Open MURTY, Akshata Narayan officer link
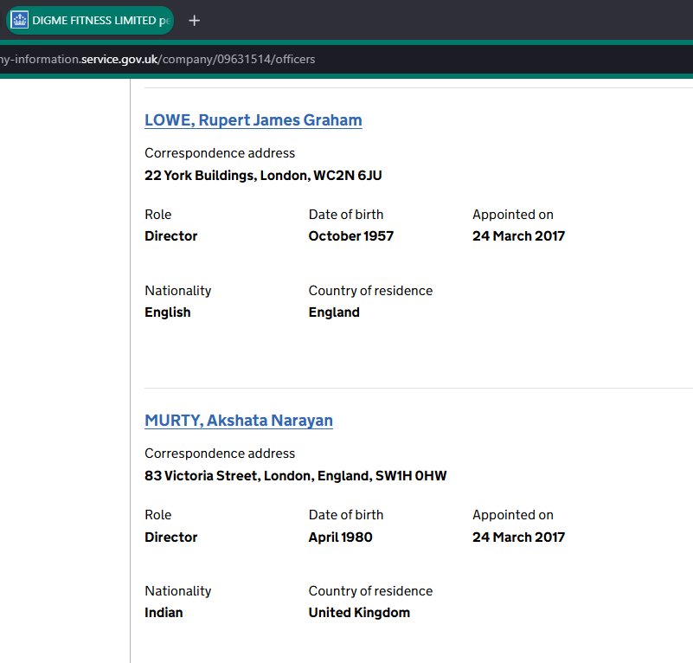Image resolution: width=693 pixels, height=663 pixels. coord(239,421)
